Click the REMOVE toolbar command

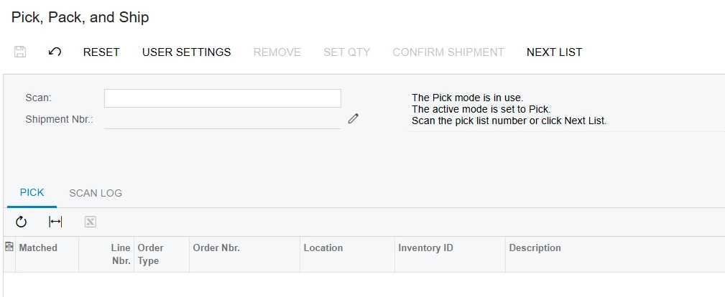point(277,52)
